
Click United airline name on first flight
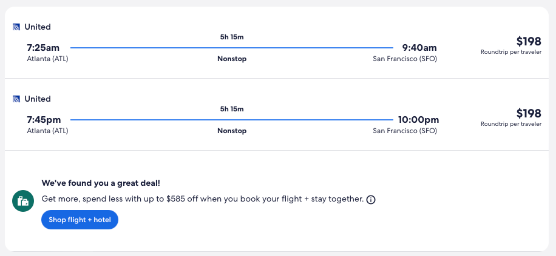pyautogui.click(x=38, y=27)
